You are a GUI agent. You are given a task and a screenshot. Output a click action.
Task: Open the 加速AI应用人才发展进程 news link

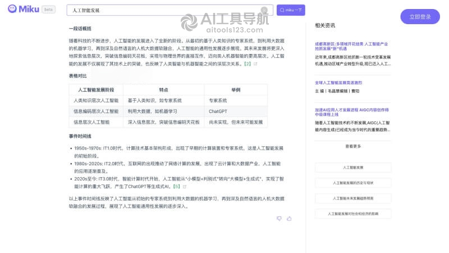click(x=352, y=112)
